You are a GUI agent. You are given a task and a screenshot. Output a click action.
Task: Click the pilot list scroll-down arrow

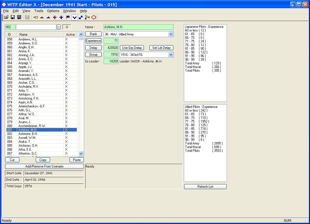(x=81, y=153)
